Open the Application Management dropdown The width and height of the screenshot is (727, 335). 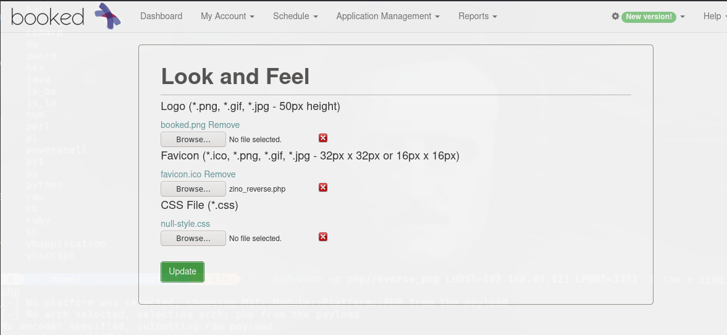(x=388, y=16)
